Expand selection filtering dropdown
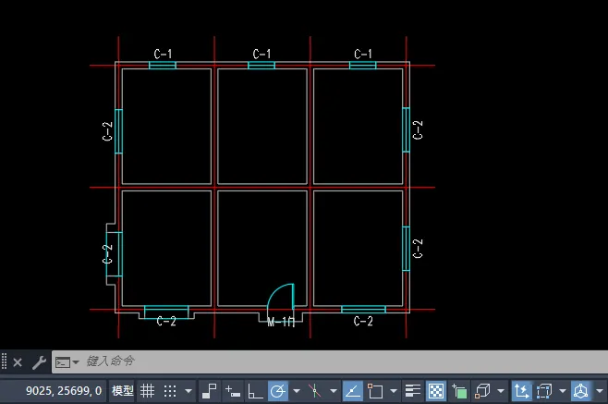The image size is (608, 404). (x=563, y=391)
